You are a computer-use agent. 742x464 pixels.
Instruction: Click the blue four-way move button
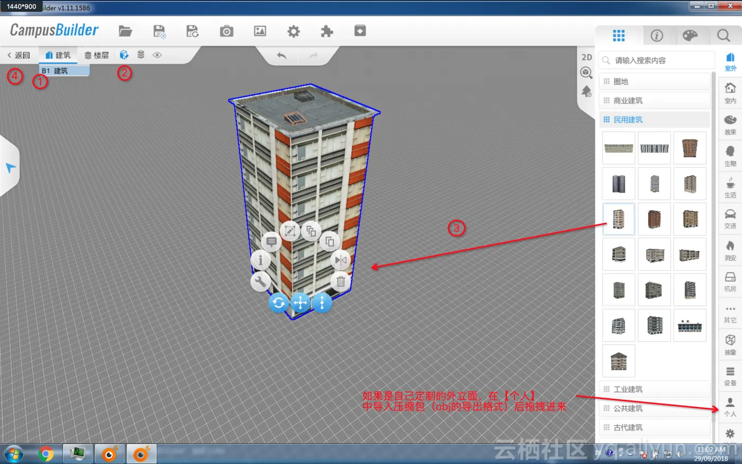[x=301, y=303]
